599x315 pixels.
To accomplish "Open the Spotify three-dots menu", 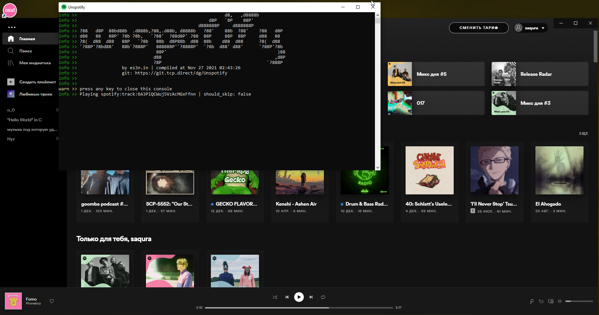I will [x=12, y=27].
